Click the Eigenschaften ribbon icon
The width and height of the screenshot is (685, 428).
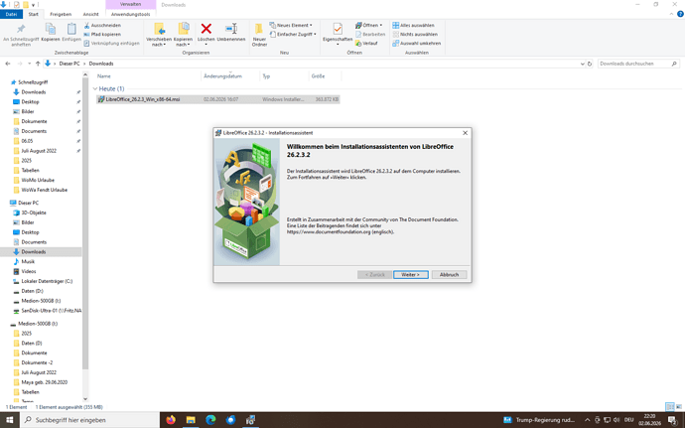point(338,29)
